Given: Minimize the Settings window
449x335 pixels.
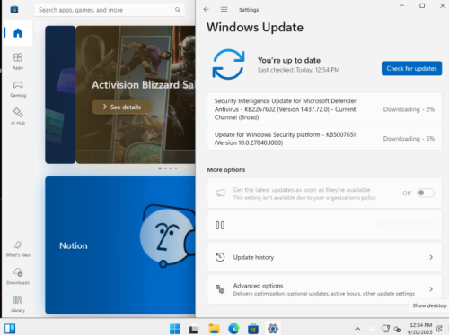Looking at the screenshot, I should (x=401, y=5).
